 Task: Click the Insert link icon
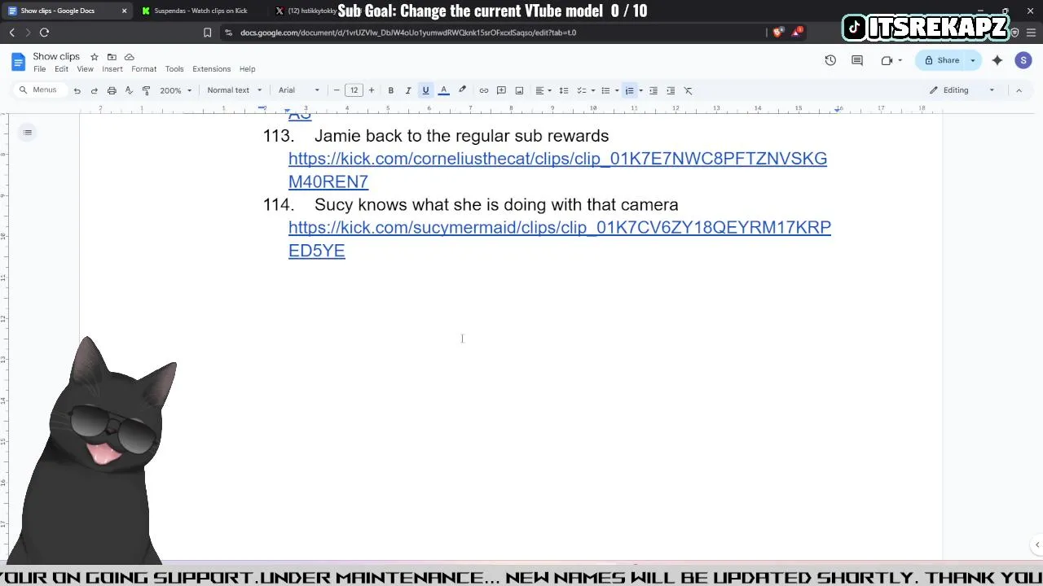point(483,90)
